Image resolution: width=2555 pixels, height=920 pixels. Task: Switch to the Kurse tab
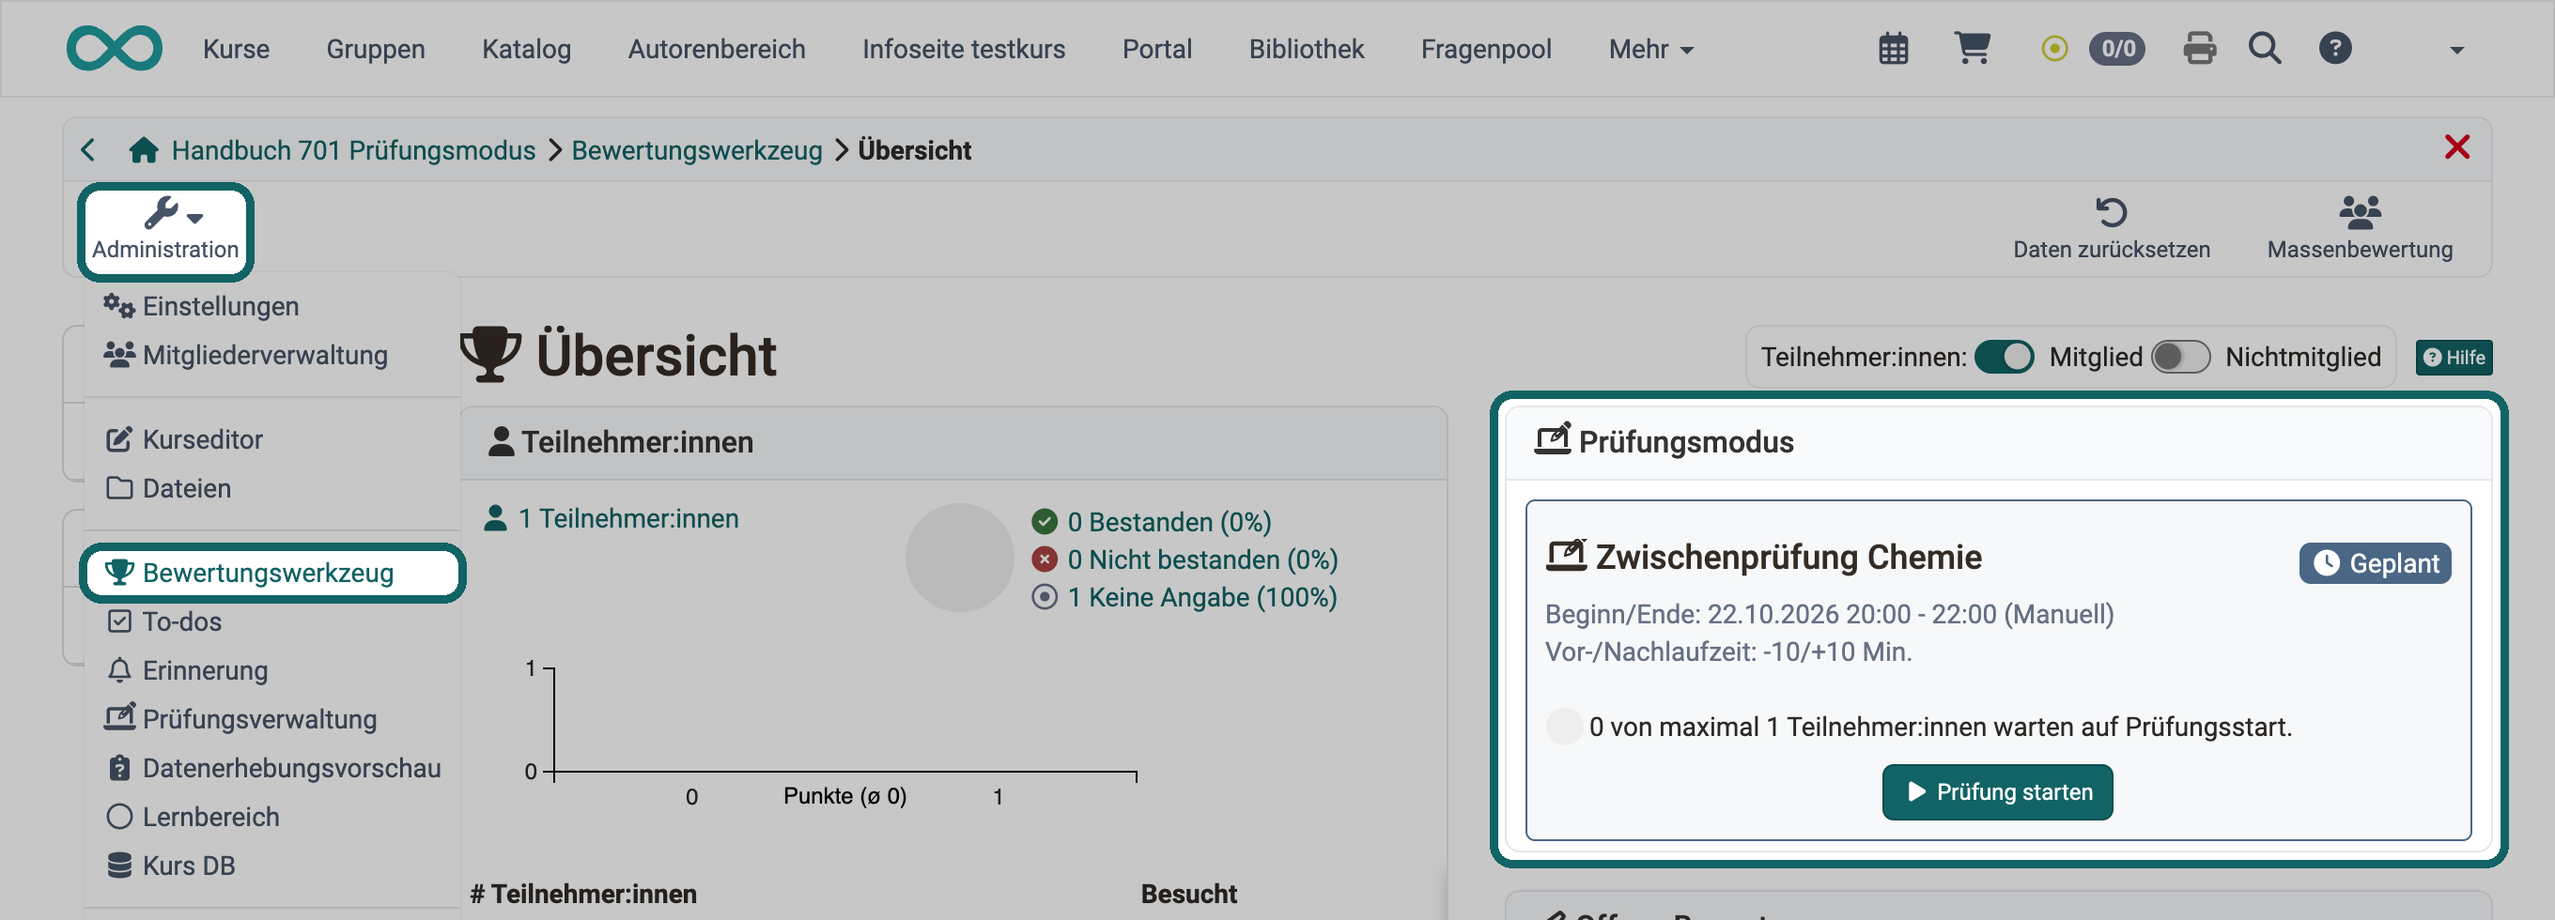pos(236,49)
